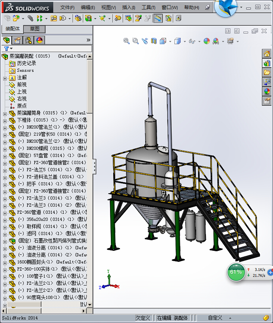273x323 pixels.
Task: Click the paperclip mate toolbar icon
Action: click(x=30, y=18)
